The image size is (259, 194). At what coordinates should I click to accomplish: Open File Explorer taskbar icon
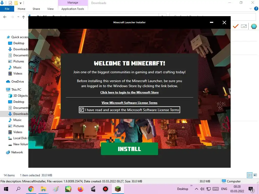[44, 189]
